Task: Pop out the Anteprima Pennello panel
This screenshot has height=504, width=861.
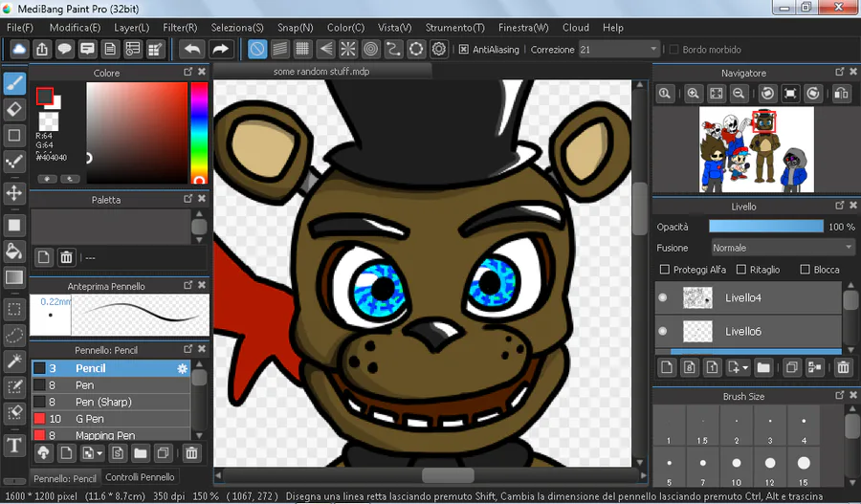Action: click(x=188, y=285)
